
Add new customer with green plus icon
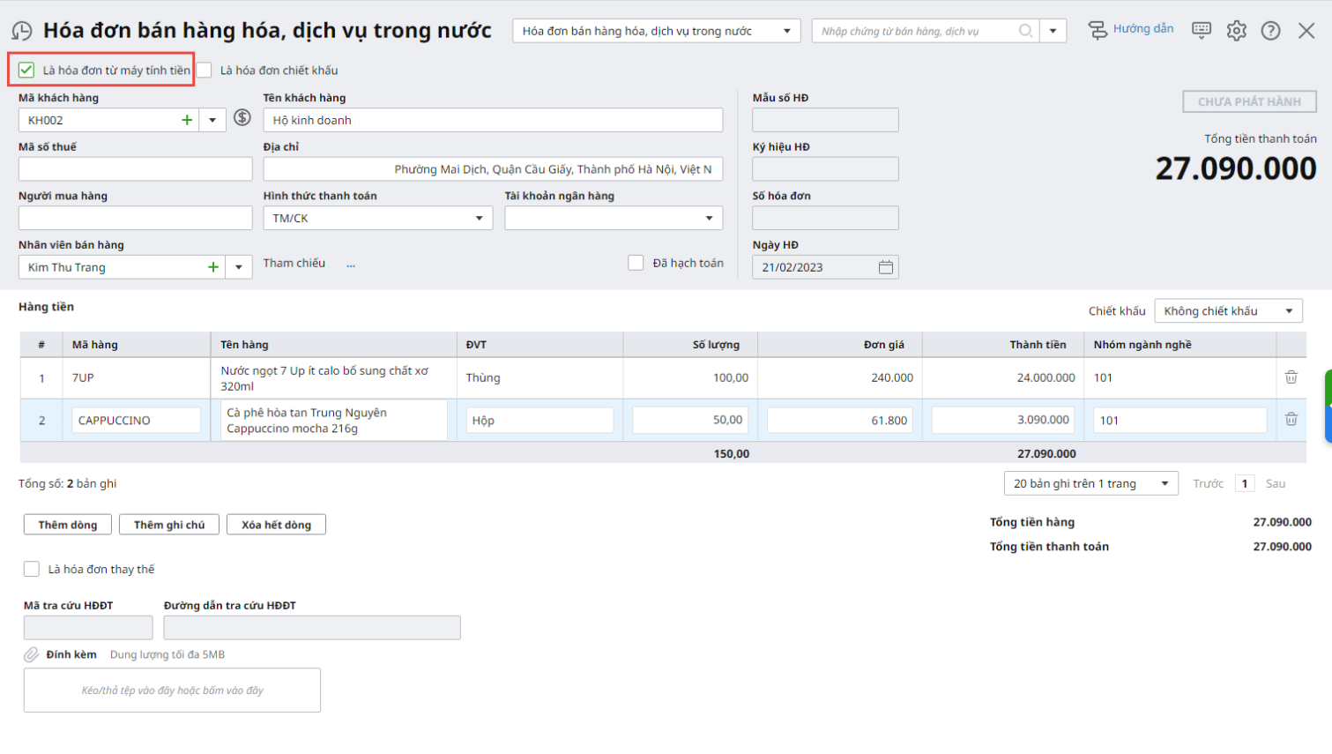pos(187,120)
